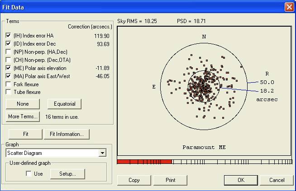
Task: Uncheck the Index error HA checkbox
Action: (9, 36)
